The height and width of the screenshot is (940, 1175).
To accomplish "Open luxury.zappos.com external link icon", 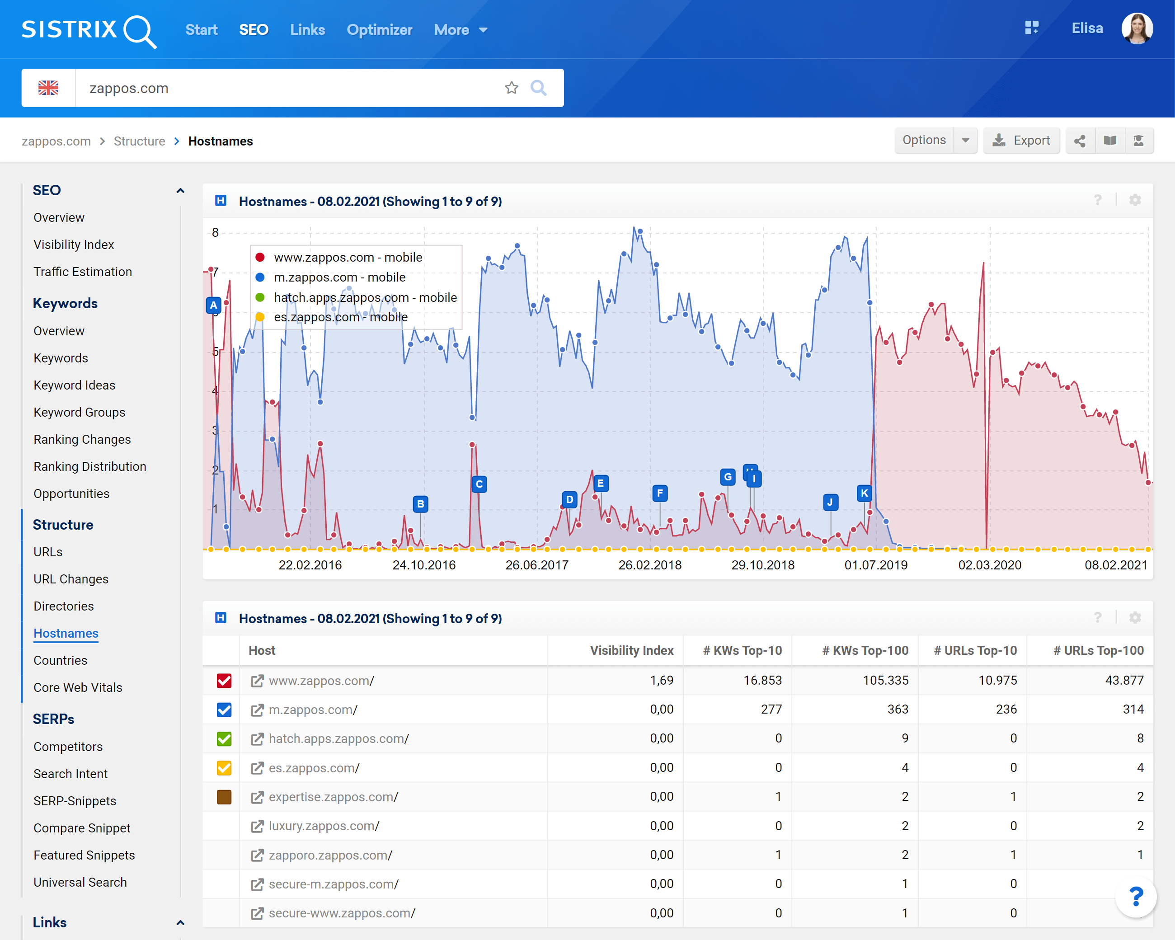I will pyautogui.click(x=257, y=827).
